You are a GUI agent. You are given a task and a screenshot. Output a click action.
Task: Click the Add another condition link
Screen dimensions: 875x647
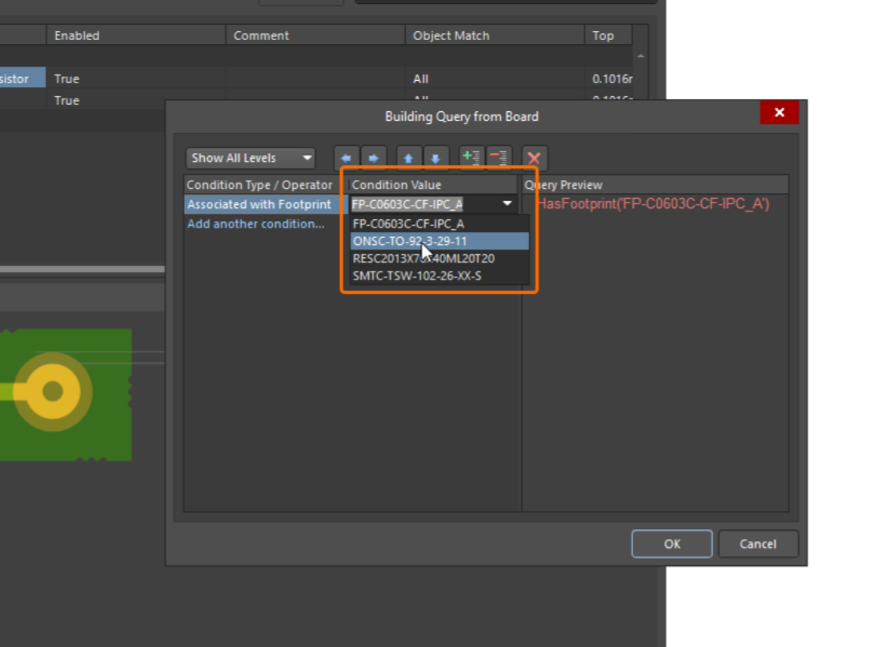(255, 224)
